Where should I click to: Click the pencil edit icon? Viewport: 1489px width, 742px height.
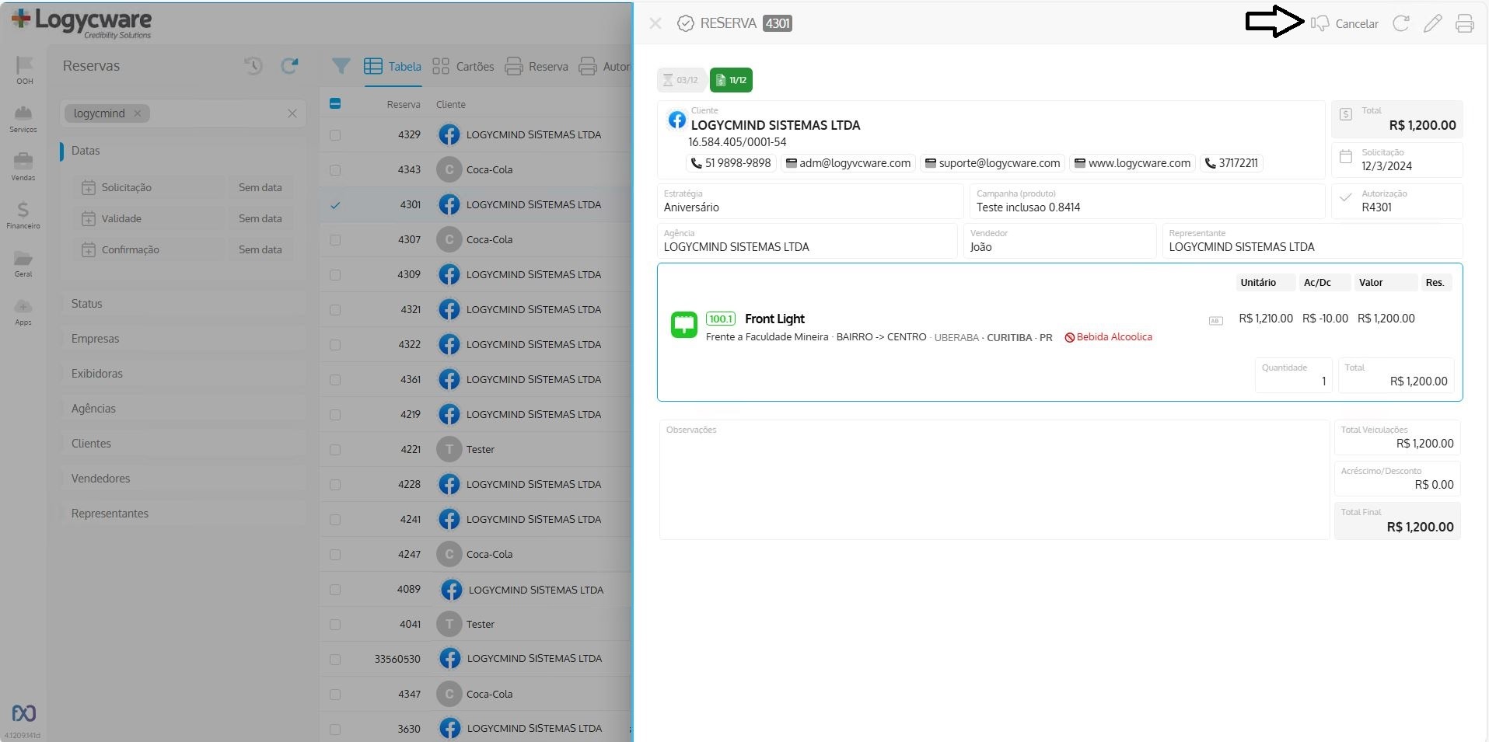pos(1432,23)
